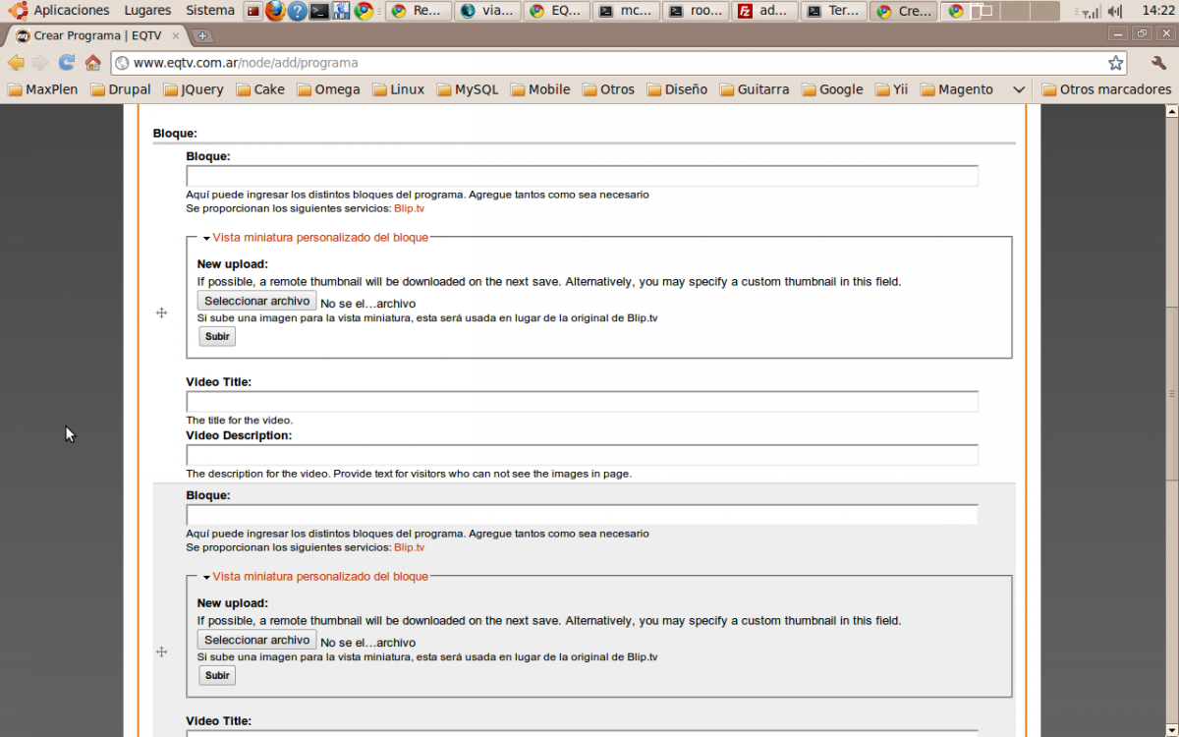Viewport: 1179px width, 737px height.
Task: Click first block's Seleccionar archivo button
Action: (x=257, y=302)
